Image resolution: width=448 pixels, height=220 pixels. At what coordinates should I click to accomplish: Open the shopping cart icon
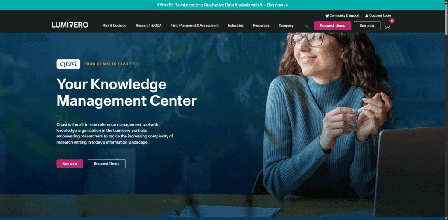point(387,26)
